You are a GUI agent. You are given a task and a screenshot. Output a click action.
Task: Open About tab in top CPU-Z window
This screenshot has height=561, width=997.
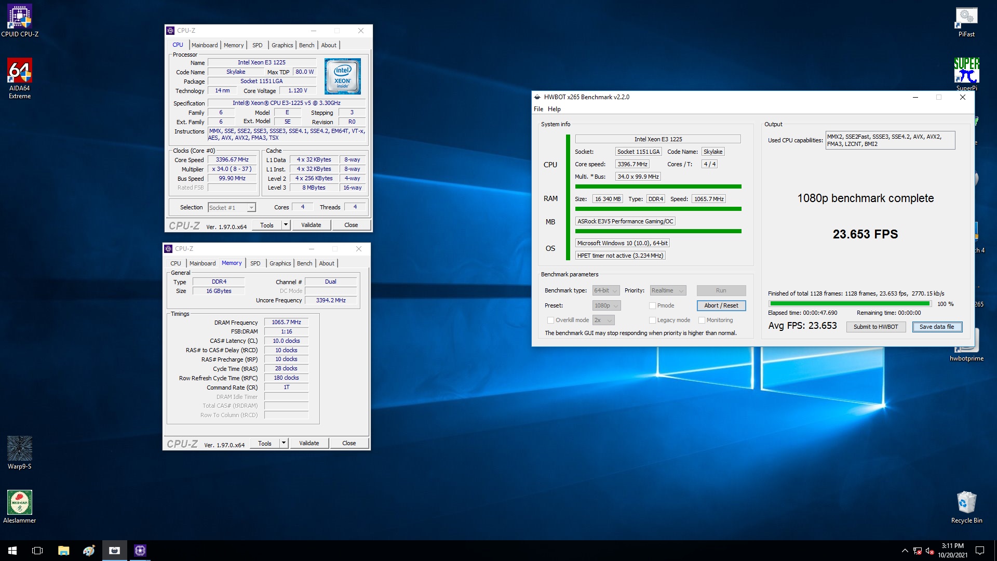point(329,45)
